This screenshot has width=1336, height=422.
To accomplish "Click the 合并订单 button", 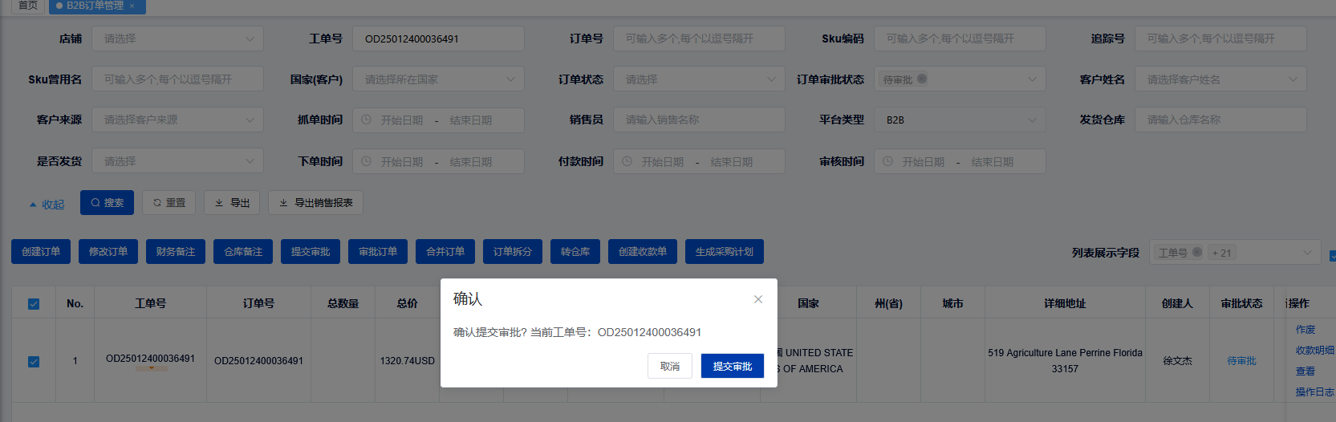I will coord(445,252).
